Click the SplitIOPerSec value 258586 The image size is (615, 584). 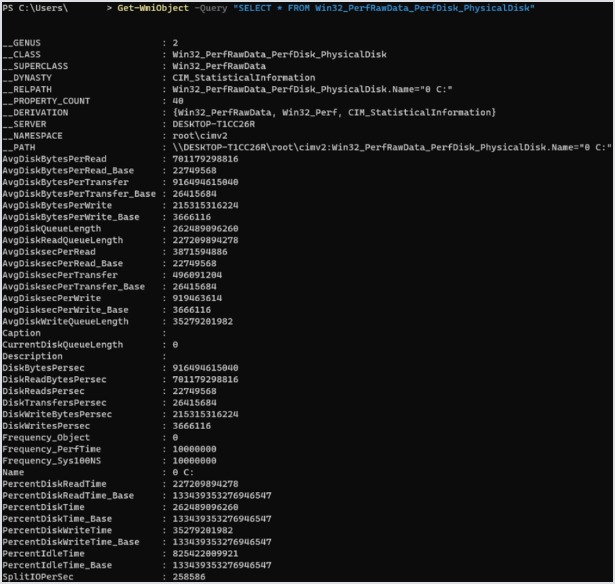(189, 577)
